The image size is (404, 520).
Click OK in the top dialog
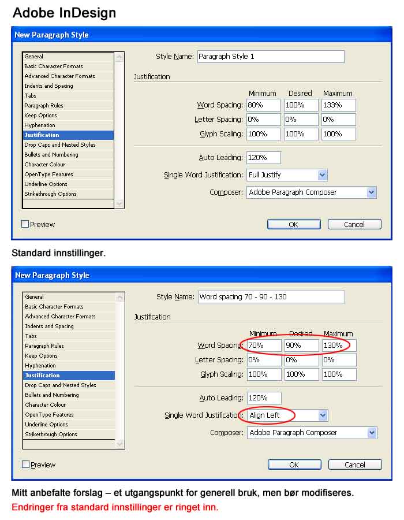[294, 225]
